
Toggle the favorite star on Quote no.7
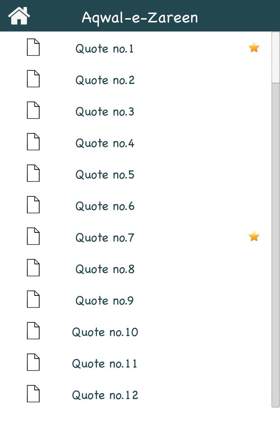click(254, 236)
